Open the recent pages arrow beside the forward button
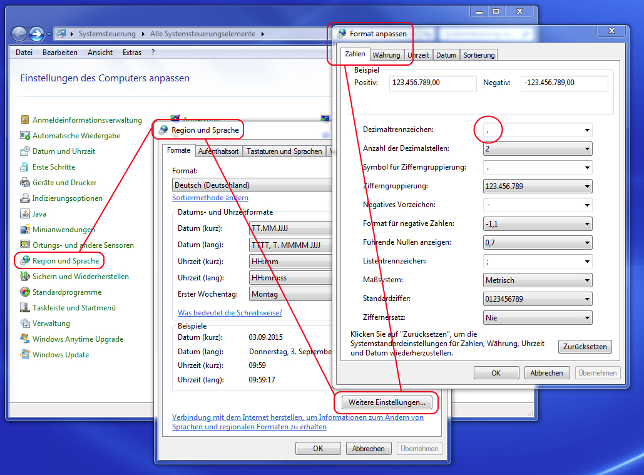This screenshot has height=475, width=644. (x=49, y=34)
